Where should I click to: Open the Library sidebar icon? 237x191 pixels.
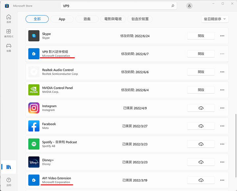click(x=9, y=167)
